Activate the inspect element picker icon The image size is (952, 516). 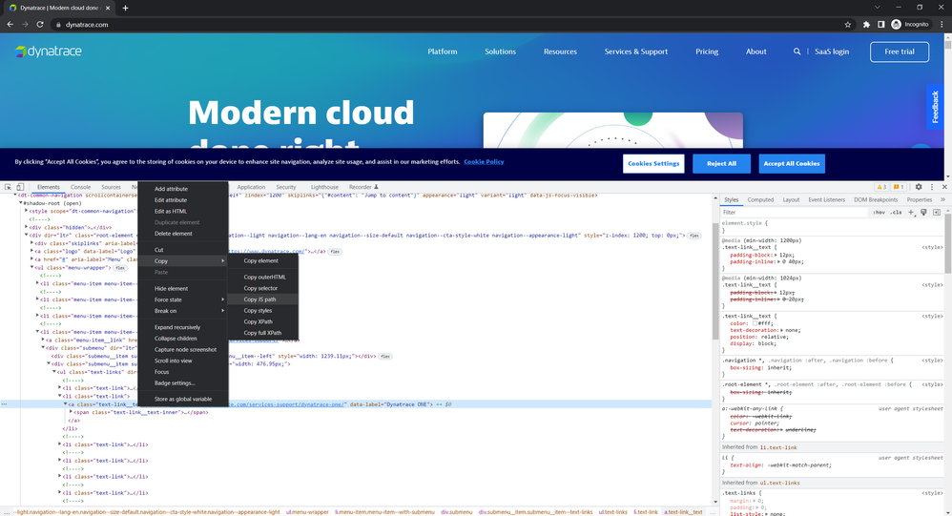pyautogui.click(x=8, y=187)
